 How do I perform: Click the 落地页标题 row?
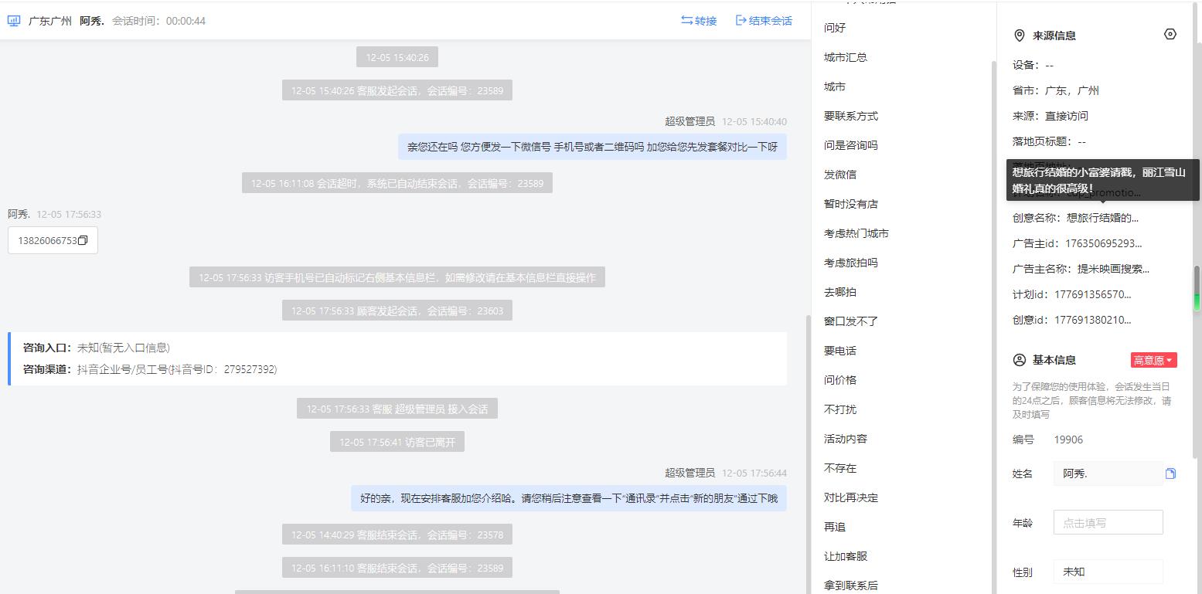pos(1049,141)
